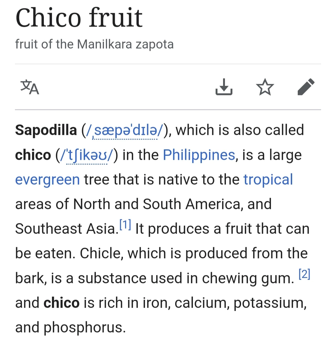This screenshot has width=336, height=349.
Task: Click bold chico in the nutrients sentence
Action: [x=61, y=303]
